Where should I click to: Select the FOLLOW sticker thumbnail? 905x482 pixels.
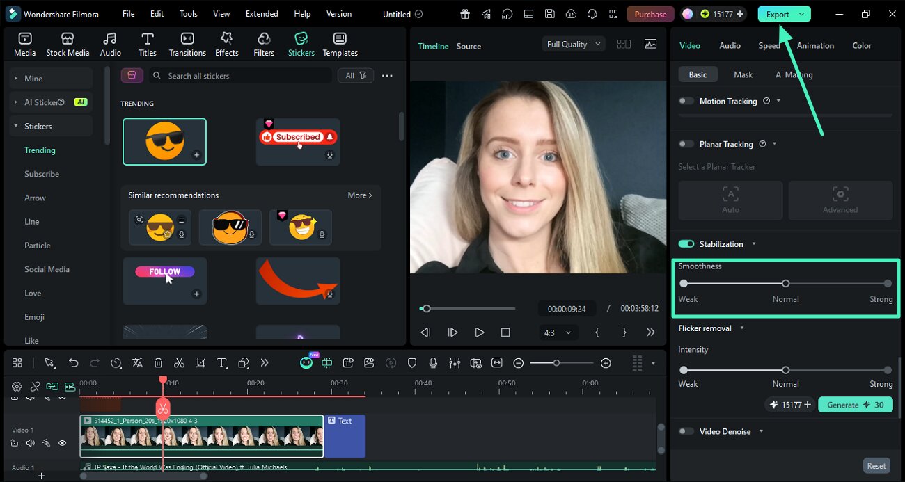(164, 280)
